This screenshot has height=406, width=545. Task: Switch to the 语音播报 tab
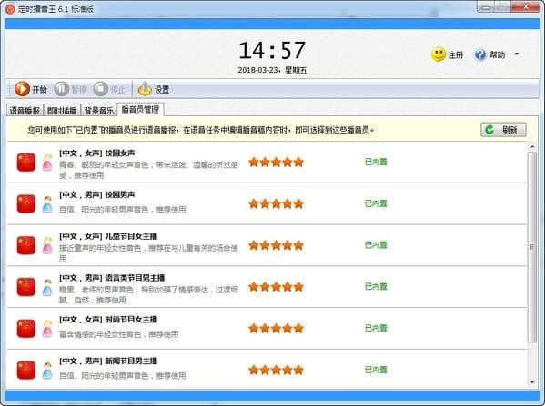[25, 110]
